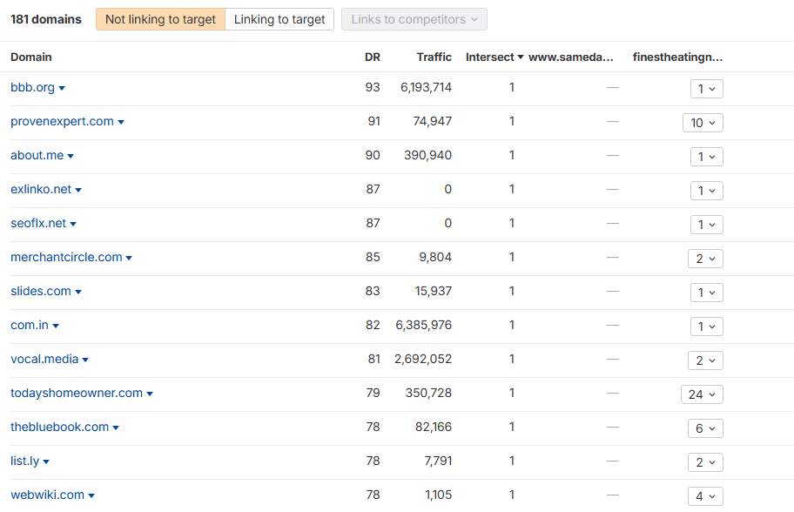Viewport: 794px width, 512px height.
Task: Click the Domain column header
Action: tap(31, 57)
